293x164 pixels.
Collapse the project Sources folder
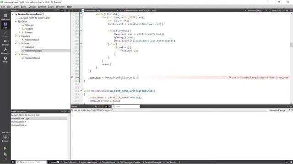click(16, 43)
